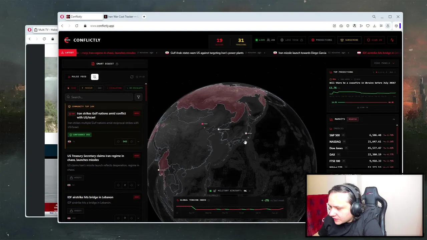Go to previous Top Predictions slide
Viewport: 427px width, 240px height.
(x=373, y=72)
